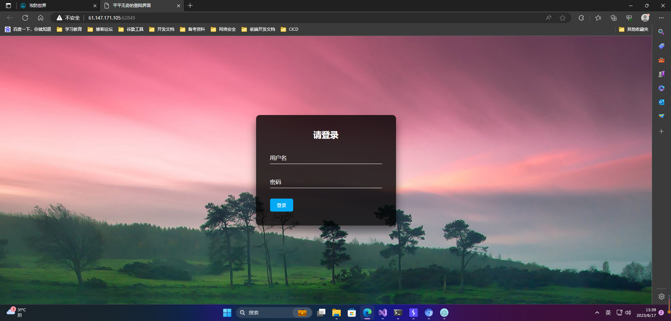Click the blue 登录 button
The width and height of the screenshot is (671, 321).
[282, 205]
